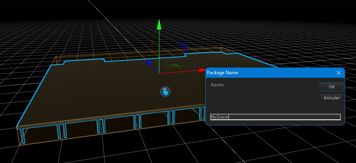Click the green XZ plane handle
This screenshot has height=163, width=356.
point(173,66)
